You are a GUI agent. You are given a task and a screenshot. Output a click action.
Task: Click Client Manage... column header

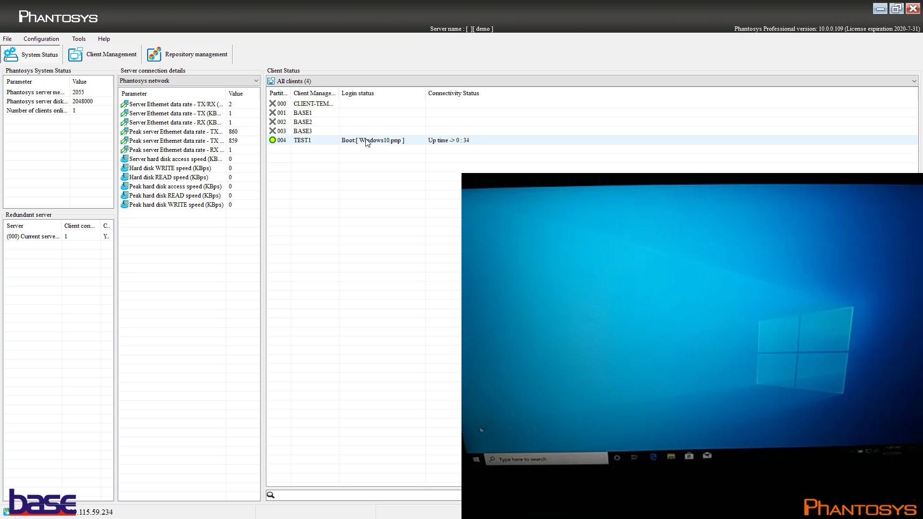tap(314, 93)
